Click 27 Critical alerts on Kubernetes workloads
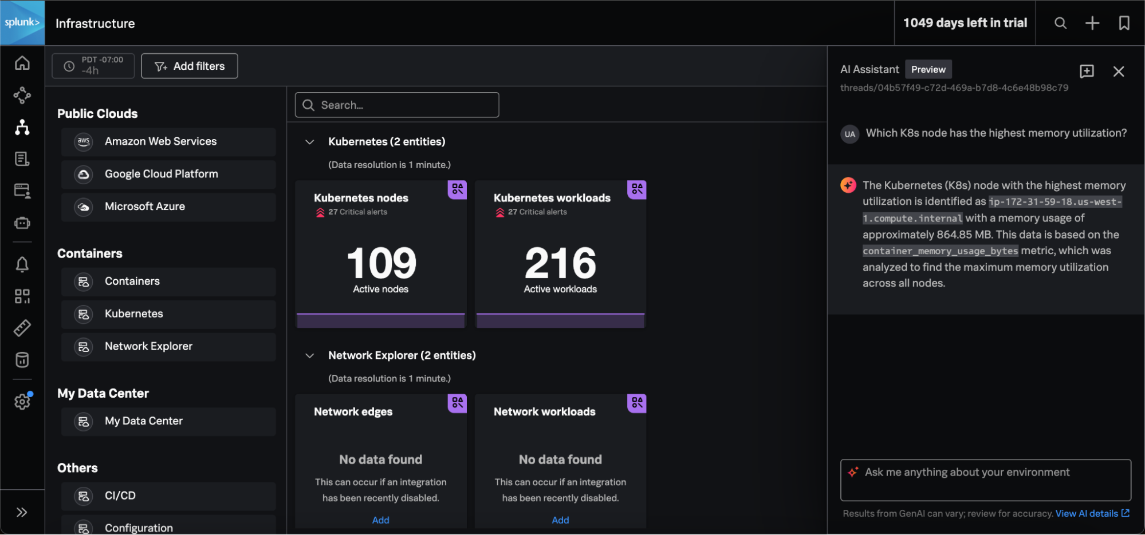The height and width of the screenshot is (535, 1145). (x=531, y=212)
